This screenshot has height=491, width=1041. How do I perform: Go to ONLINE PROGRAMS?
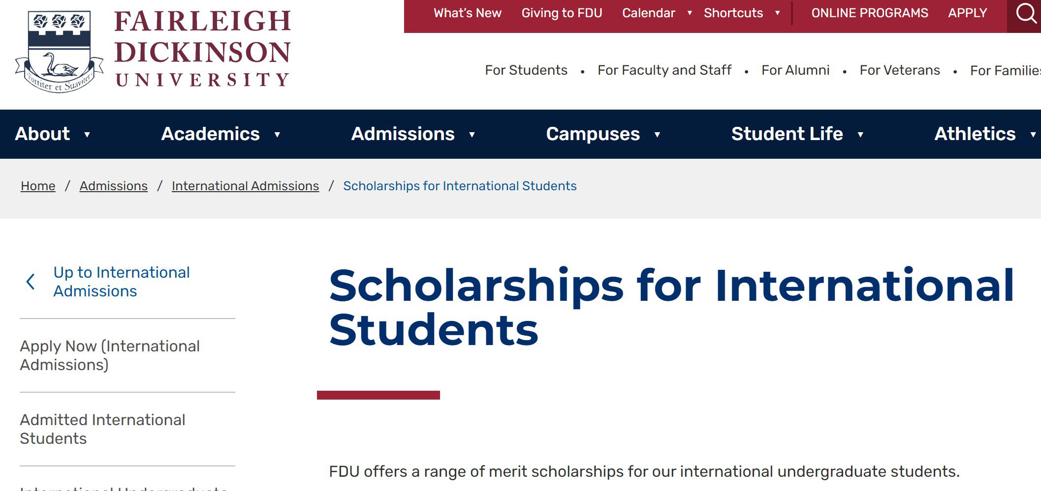869,13
